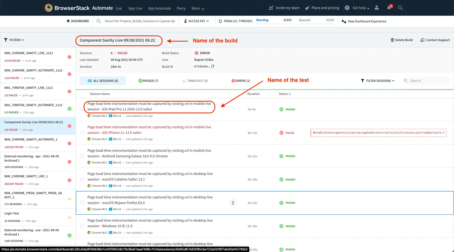Viewport: 454px width, 252px height.
Task: Select checkbox for iOS iPhone 11 session
Action: 82,133
